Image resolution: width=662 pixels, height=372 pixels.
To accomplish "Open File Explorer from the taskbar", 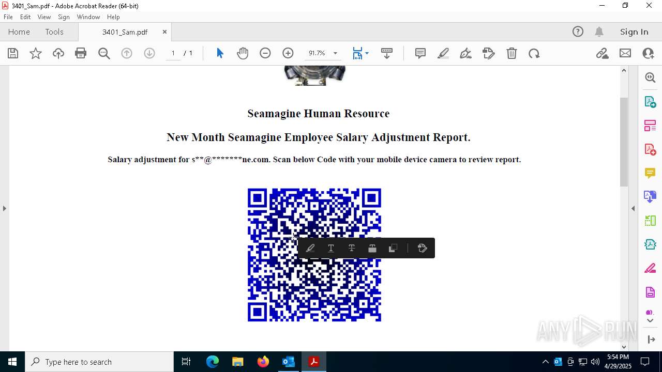I will pyautogui.click(x=238, y=362).
